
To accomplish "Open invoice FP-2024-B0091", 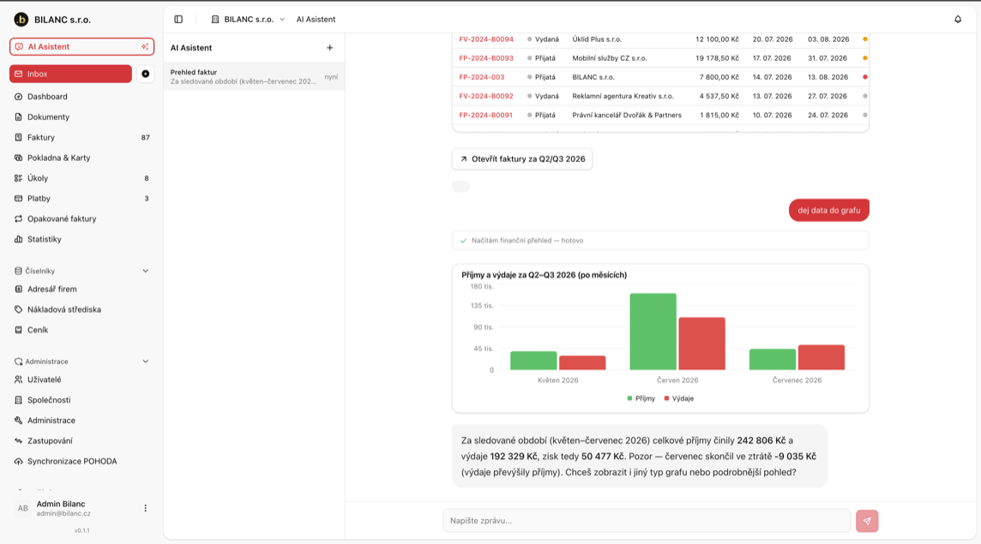I will coord(485,115).
